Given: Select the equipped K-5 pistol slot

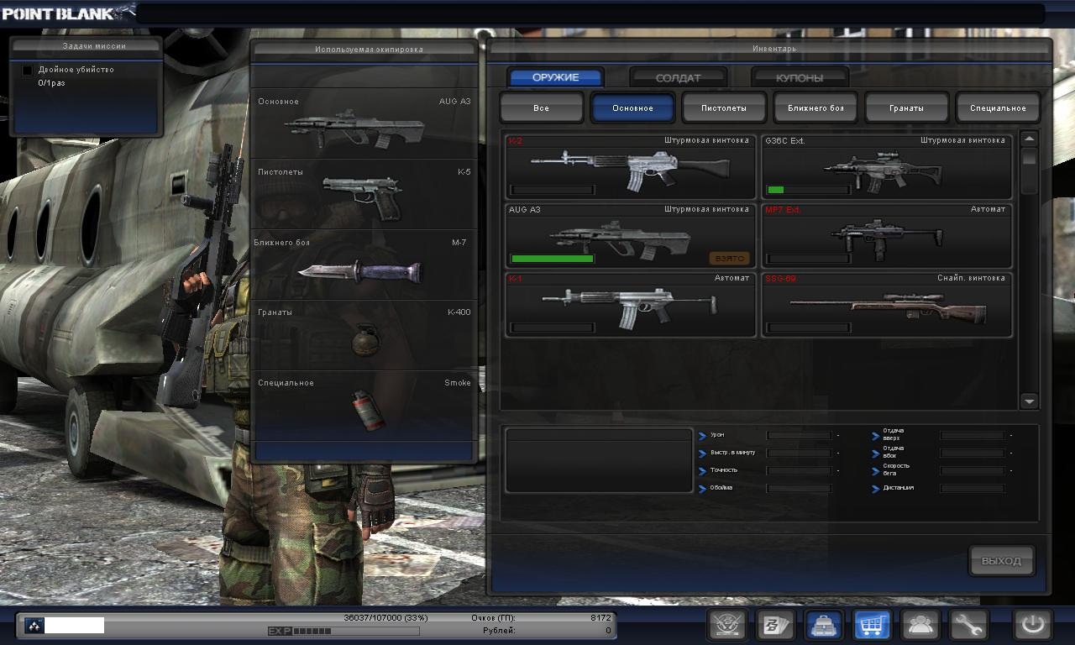Looking at the screenshot, I should [x=364, y=195].
